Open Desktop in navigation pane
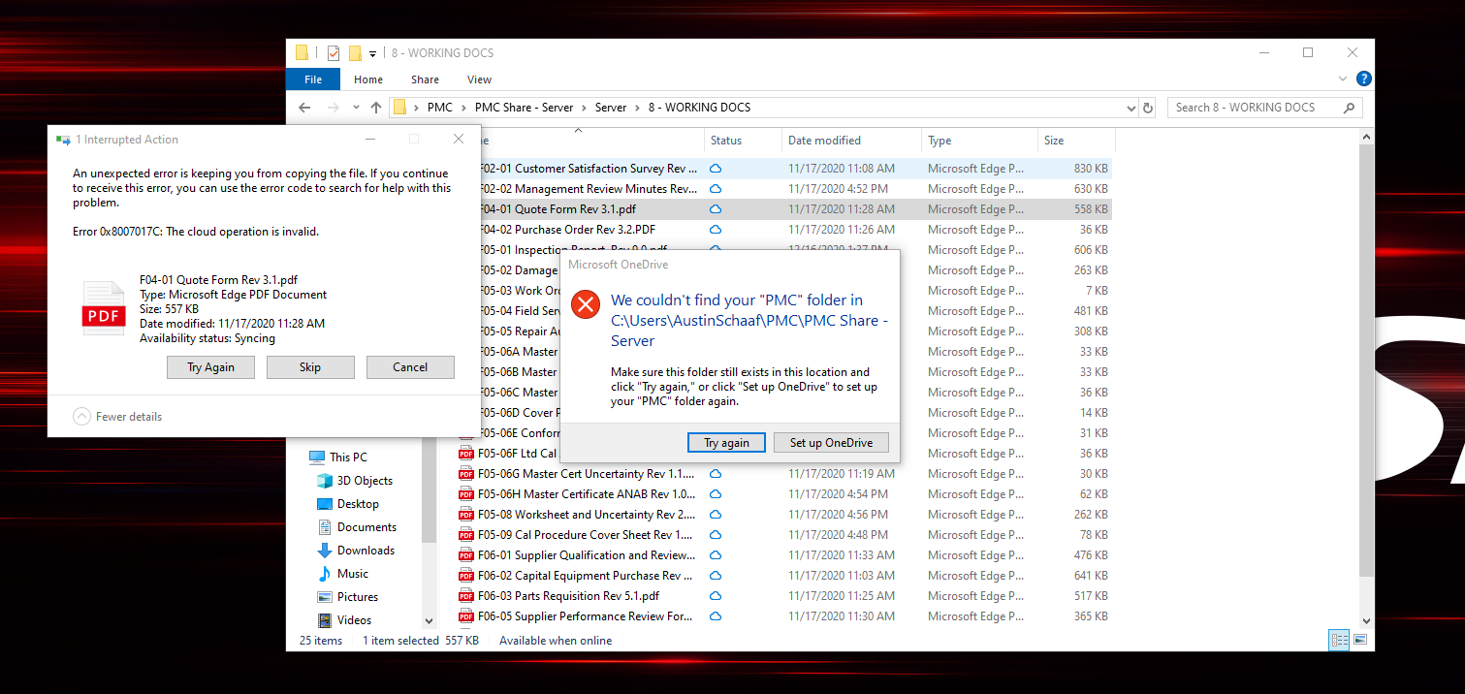Viewport: 1465px width, 694px height. click(x=358, y=504)
